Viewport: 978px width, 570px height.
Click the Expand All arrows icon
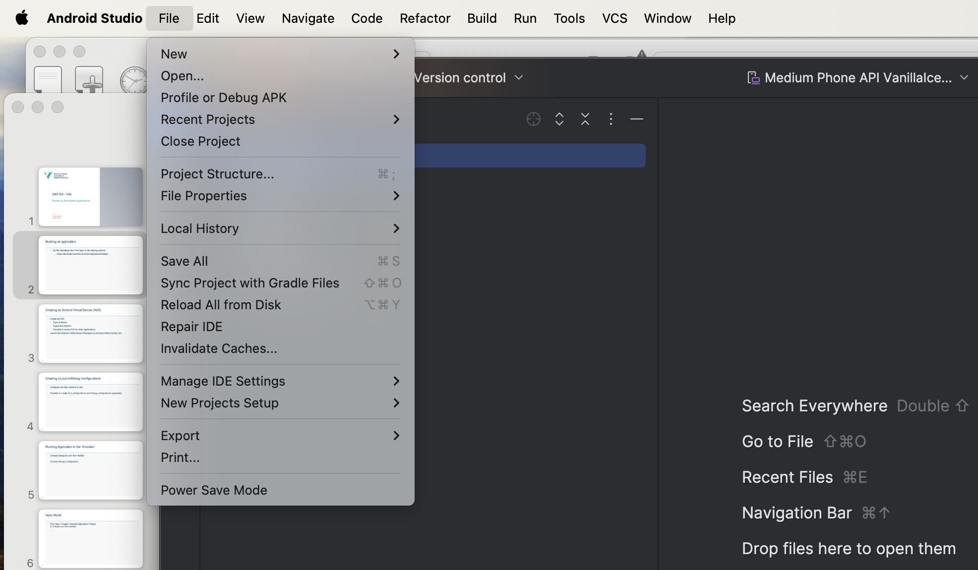coord(559,119)
